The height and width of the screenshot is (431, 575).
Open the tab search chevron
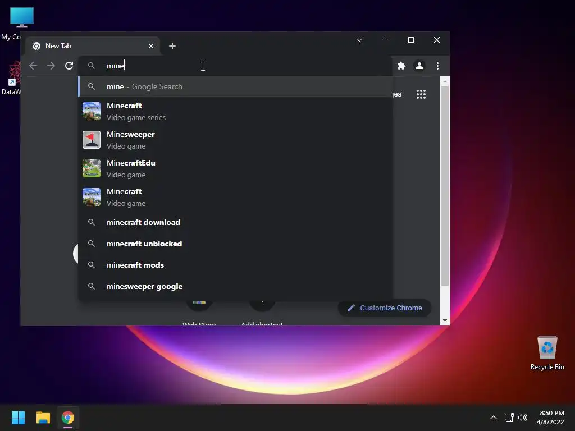pyautogui.click(x=359, y=40)
